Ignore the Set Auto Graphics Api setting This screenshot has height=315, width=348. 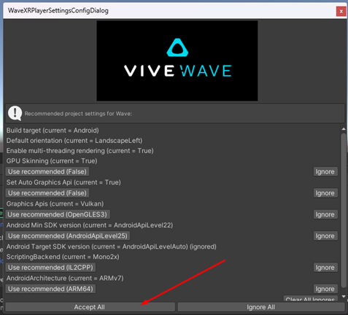pos(325,193)
